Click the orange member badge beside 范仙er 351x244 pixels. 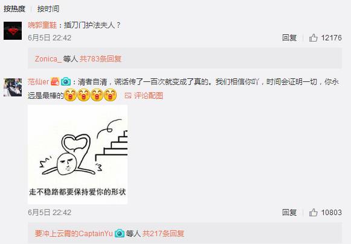(x=55, y=82)
